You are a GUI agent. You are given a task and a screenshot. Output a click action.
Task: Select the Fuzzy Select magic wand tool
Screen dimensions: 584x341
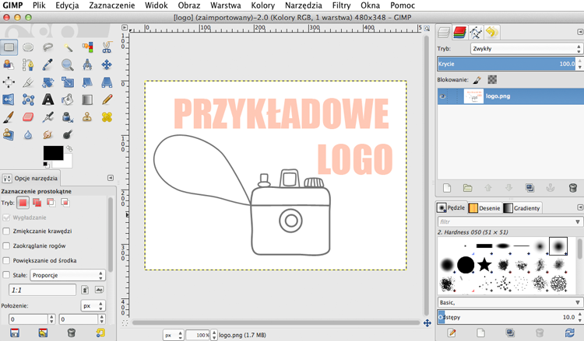click(x=68, y=47)
